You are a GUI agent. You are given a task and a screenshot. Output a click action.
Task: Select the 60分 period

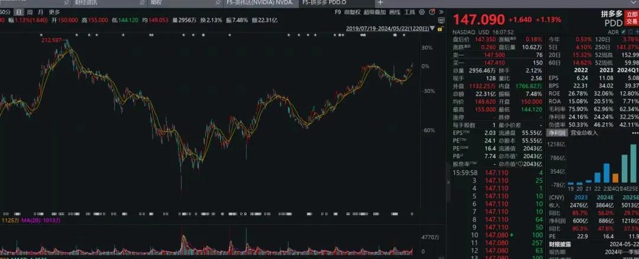pyautogui.click(x=6, y=12)
